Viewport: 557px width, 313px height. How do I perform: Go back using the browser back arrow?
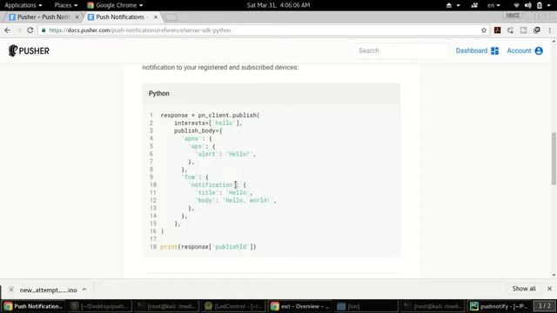click(x=8, y=30)
